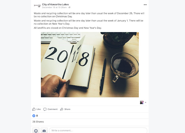Viewport: 185px width, 133px height.
Task: Click the globe public audience icon
Action: coord(69,7)
